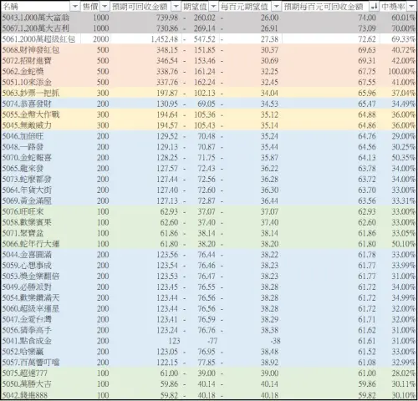Select cell 5060.超級幸運星
Image resolution: width=418 pixels, height=401 pixels.
click(41, 308)
